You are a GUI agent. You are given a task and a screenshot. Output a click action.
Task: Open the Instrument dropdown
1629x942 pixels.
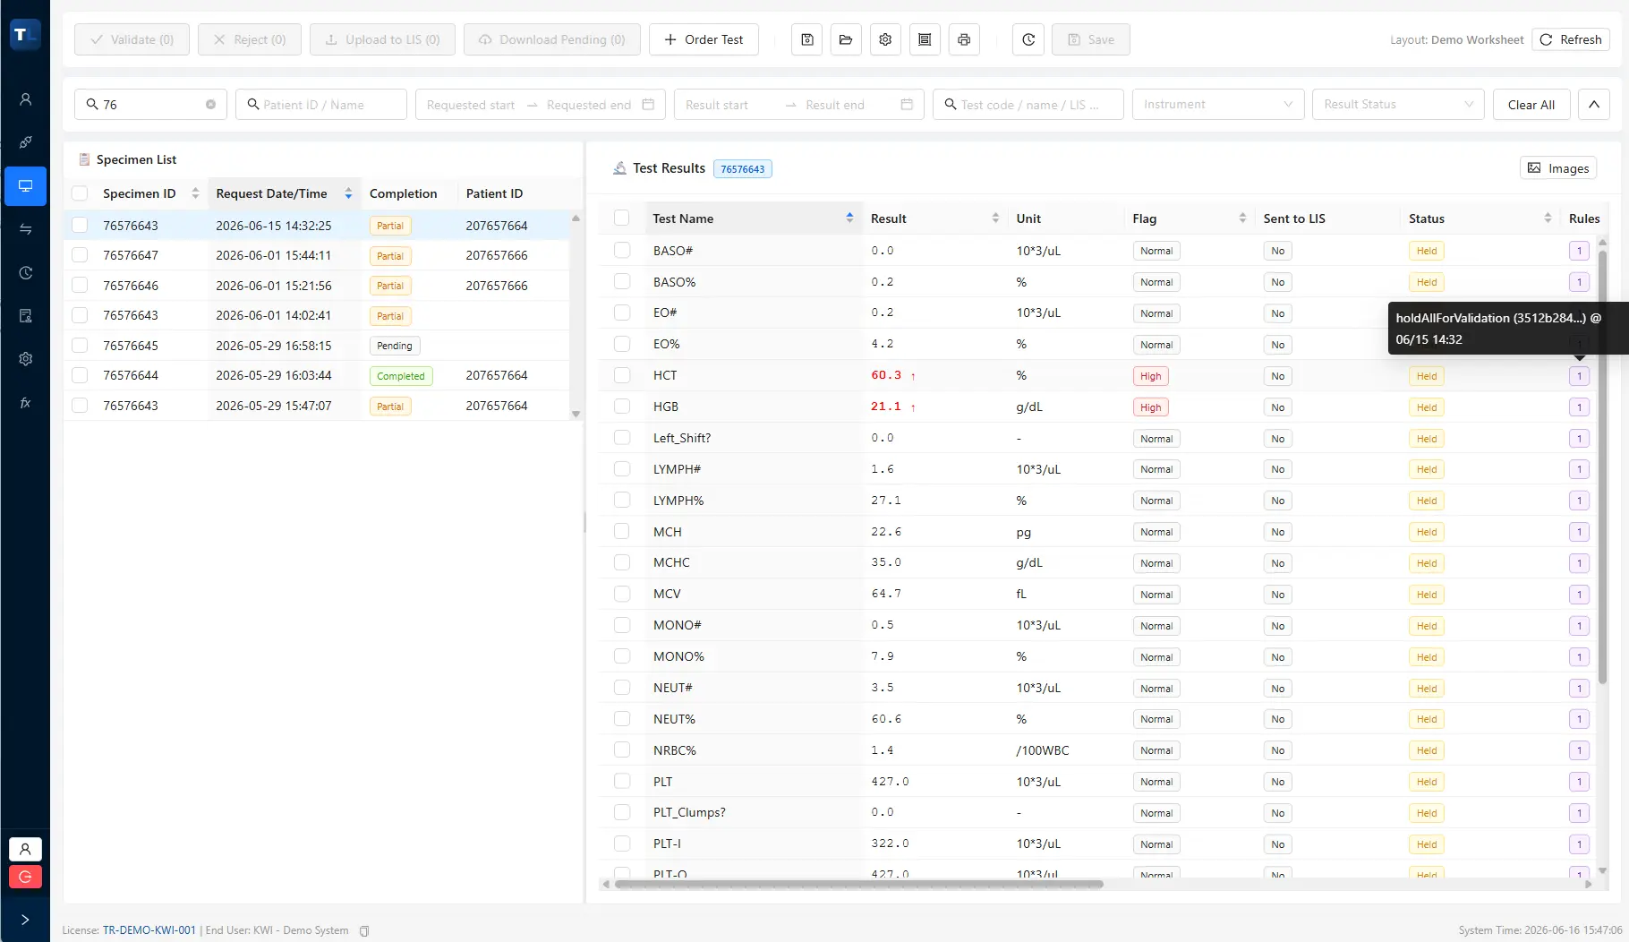point(1218,105)
